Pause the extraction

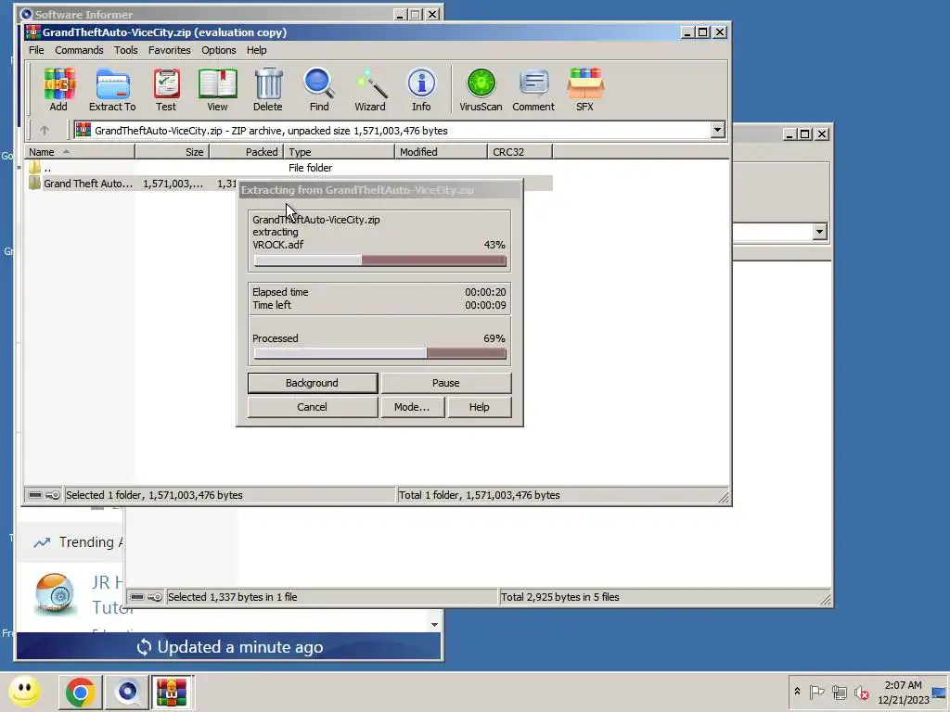446,383
